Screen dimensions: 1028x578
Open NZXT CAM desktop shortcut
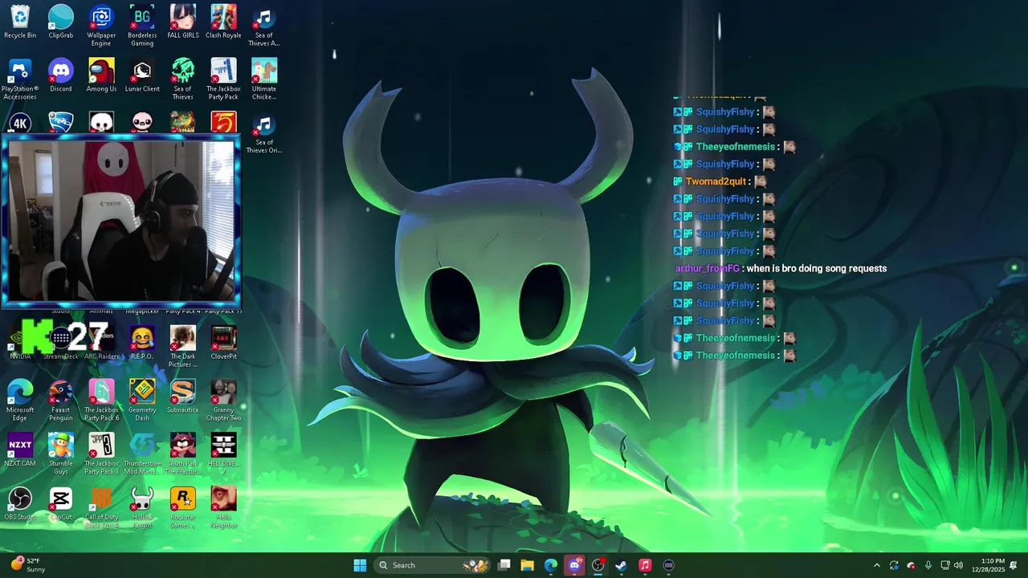coord(20,450)
